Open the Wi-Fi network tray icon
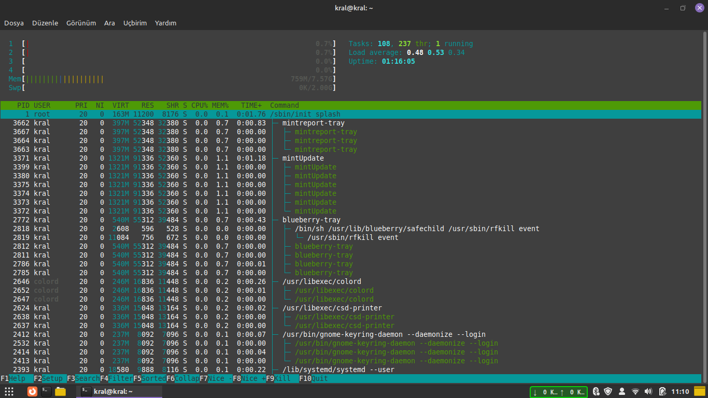The height and width of the screenshot is (398, 708). (635, 391)
